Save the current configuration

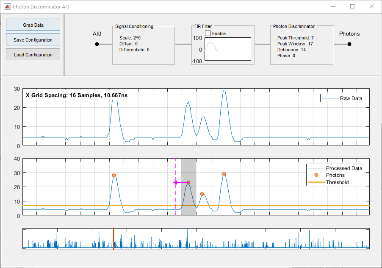[x=33, y=39]
